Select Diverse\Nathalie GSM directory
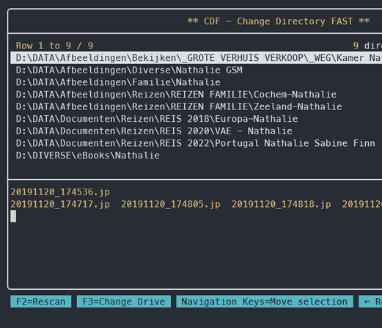This screenshot has width=382, height=328. [x=129, y=70]
